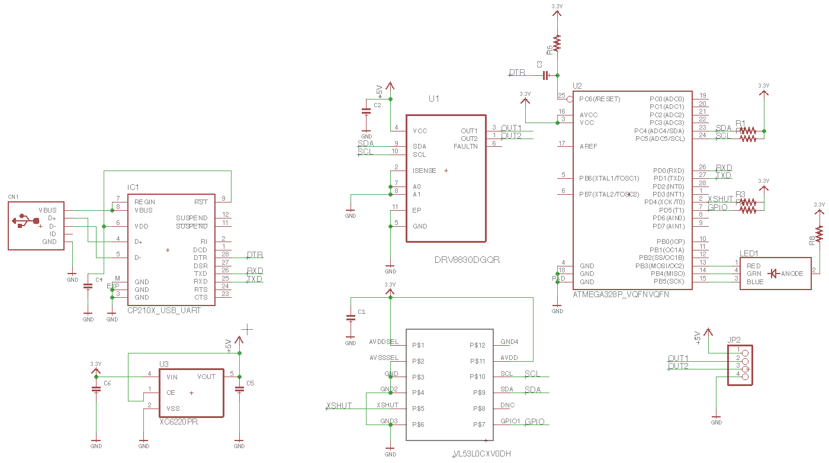Pick the R5 resistor symbol
This screenshot has width=829, height=463.
(557, 42)
